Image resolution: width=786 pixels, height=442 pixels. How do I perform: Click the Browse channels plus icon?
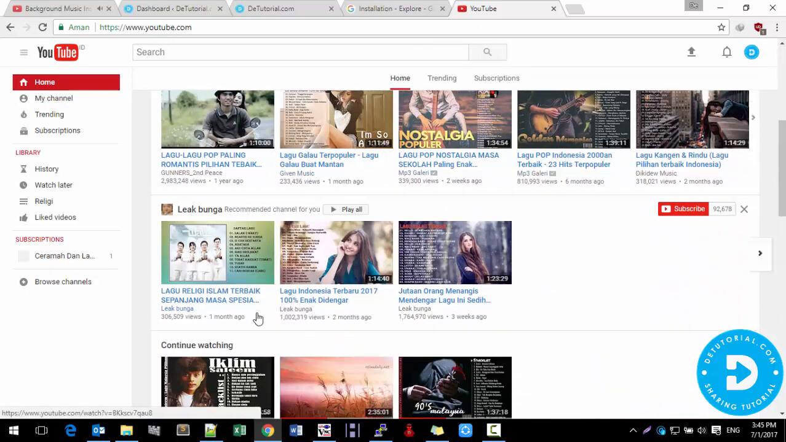tap(23, 282)
